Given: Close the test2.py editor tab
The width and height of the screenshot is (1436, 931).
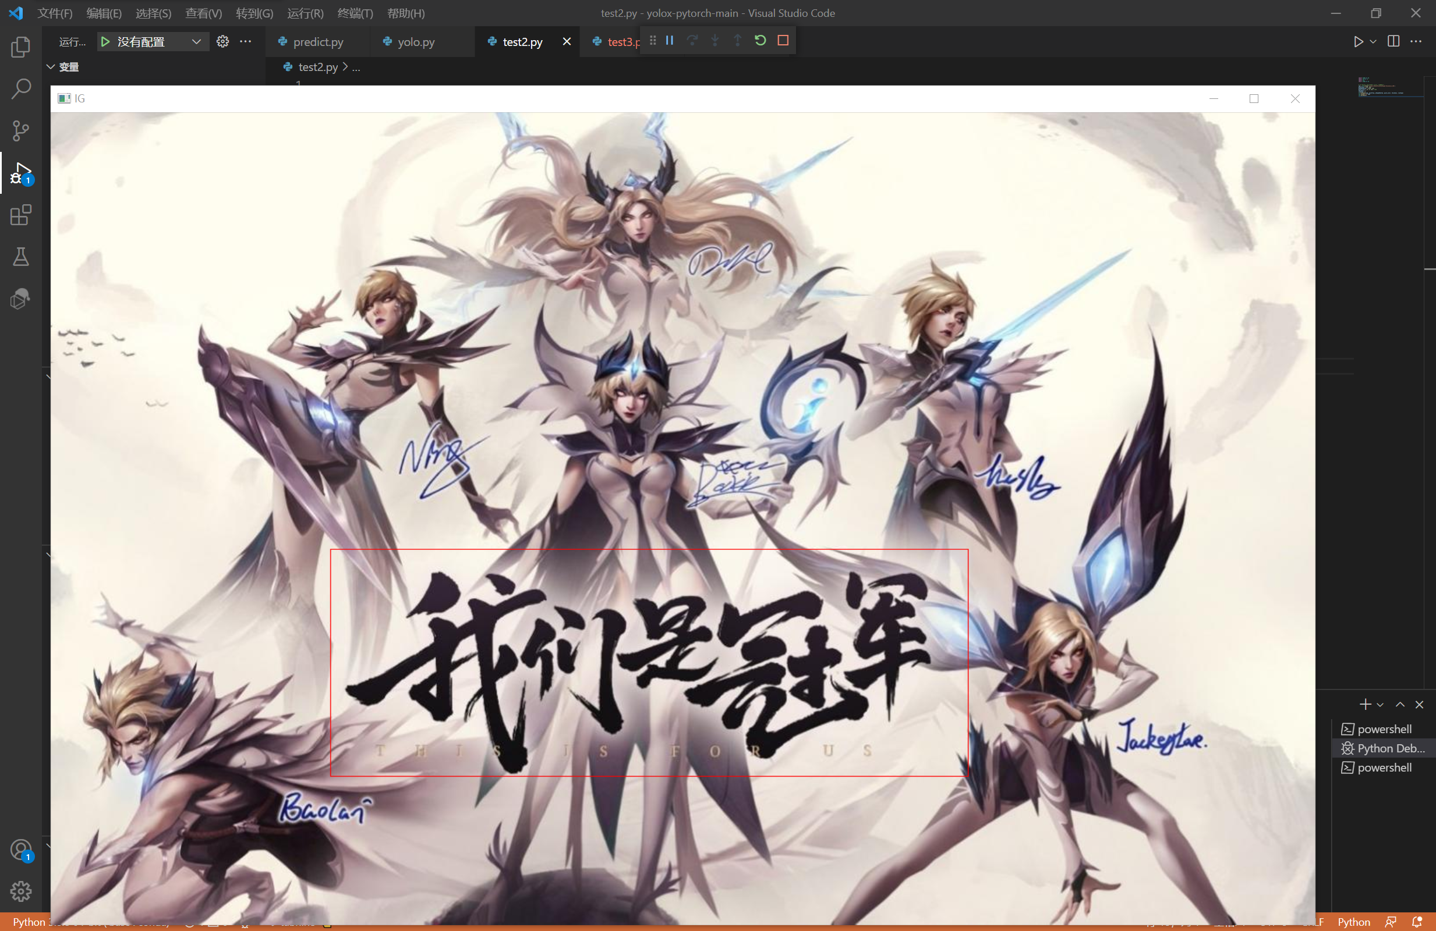Looking at the screenshot, I should 567,42.
